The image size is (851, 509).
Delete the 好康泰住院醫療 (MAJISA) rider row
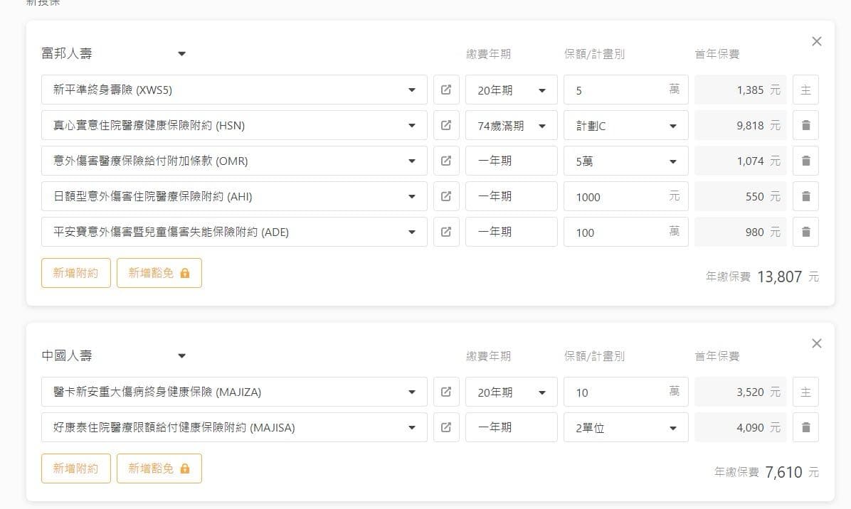click(x=805, y=428)
